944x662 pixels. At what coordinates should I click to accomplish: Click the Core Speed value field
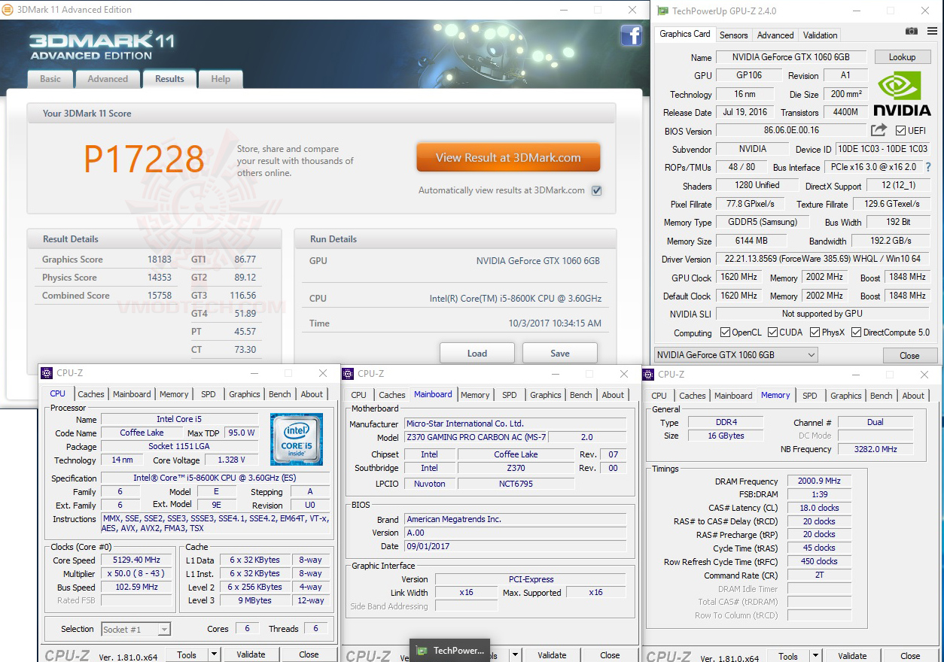pos(137,560)
